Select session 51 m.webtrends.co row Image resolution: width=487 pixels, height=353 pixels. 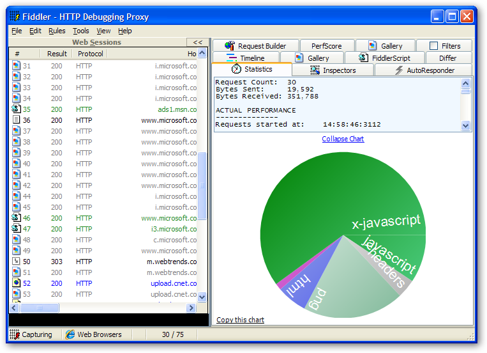104,272
